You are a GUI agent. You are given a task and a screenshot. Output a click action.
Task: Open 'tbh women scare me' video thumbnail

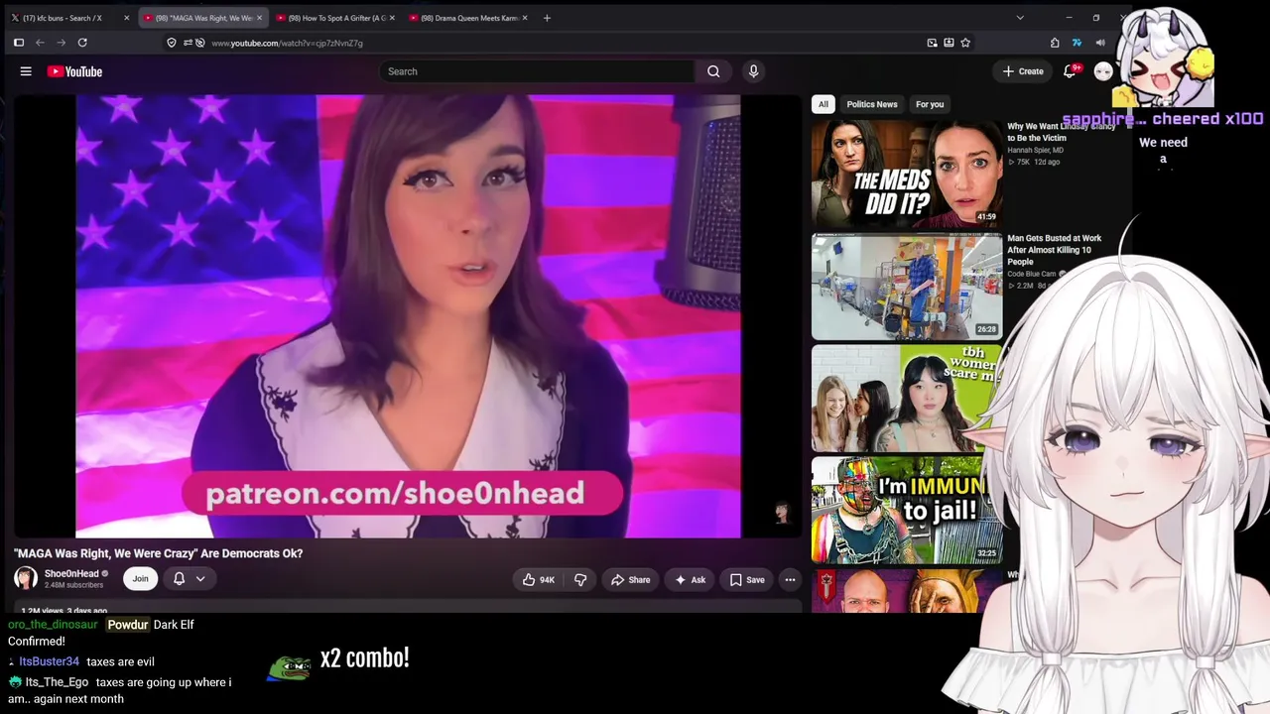pos(905,398)
